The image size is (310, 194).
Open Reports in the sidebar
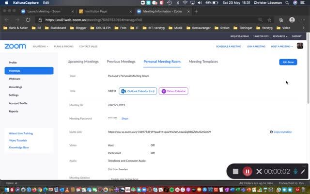tap(14, 111)
